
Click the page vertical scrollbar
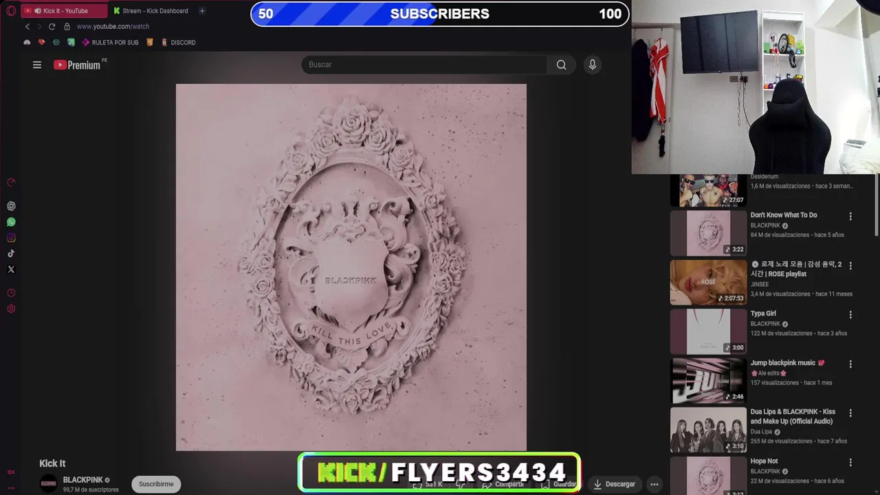876,206
